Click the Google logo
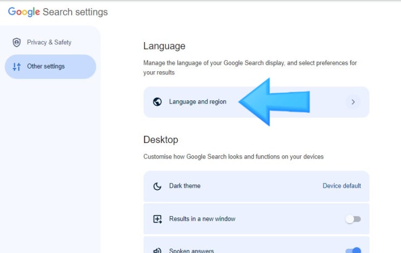Screen dimensions: 401x253 click(24, 12)
